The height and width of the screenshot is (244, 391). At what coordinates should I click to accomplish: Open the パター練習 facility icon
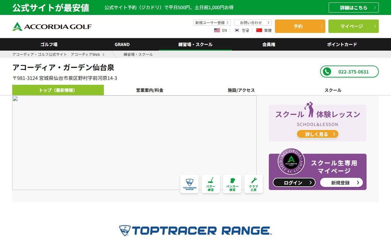pyautogui.click(x=211, y=184)
